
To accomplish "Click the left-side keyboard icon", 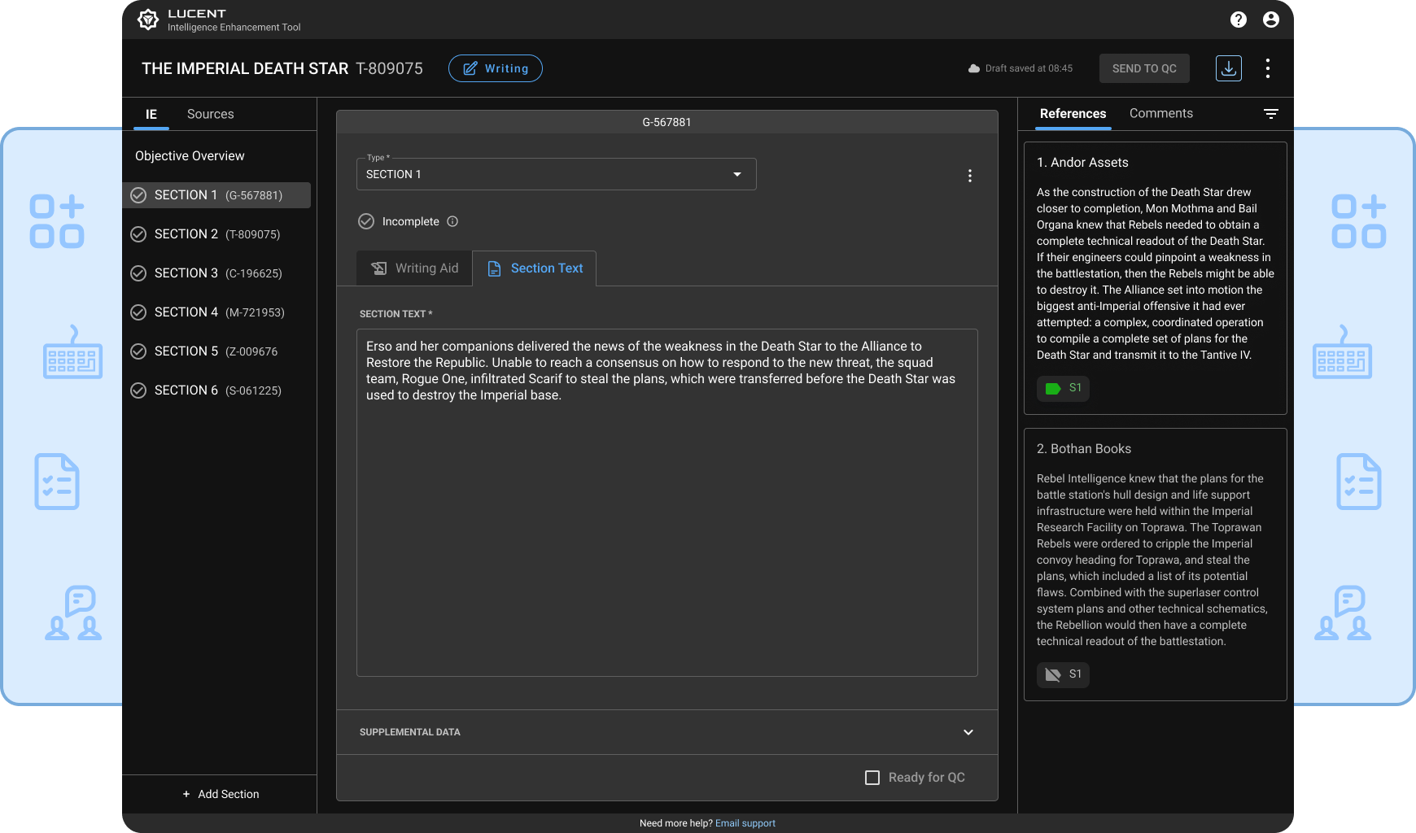I will coord(72,352).
